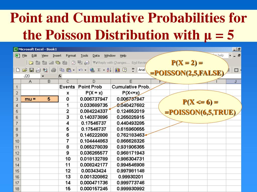Click the Undo arrow icon
257x192 pixels.
pos(81,70)
